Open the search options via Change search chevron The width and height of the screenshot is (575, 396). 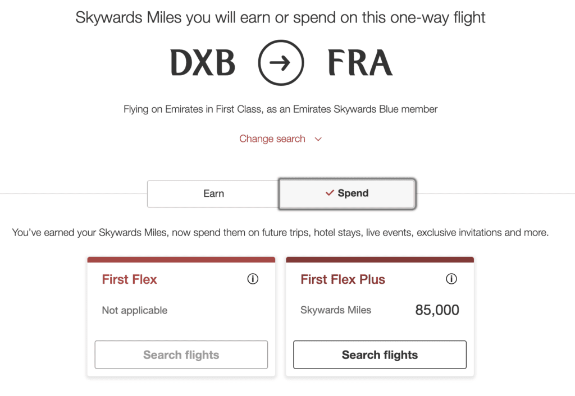click(318, 139)
